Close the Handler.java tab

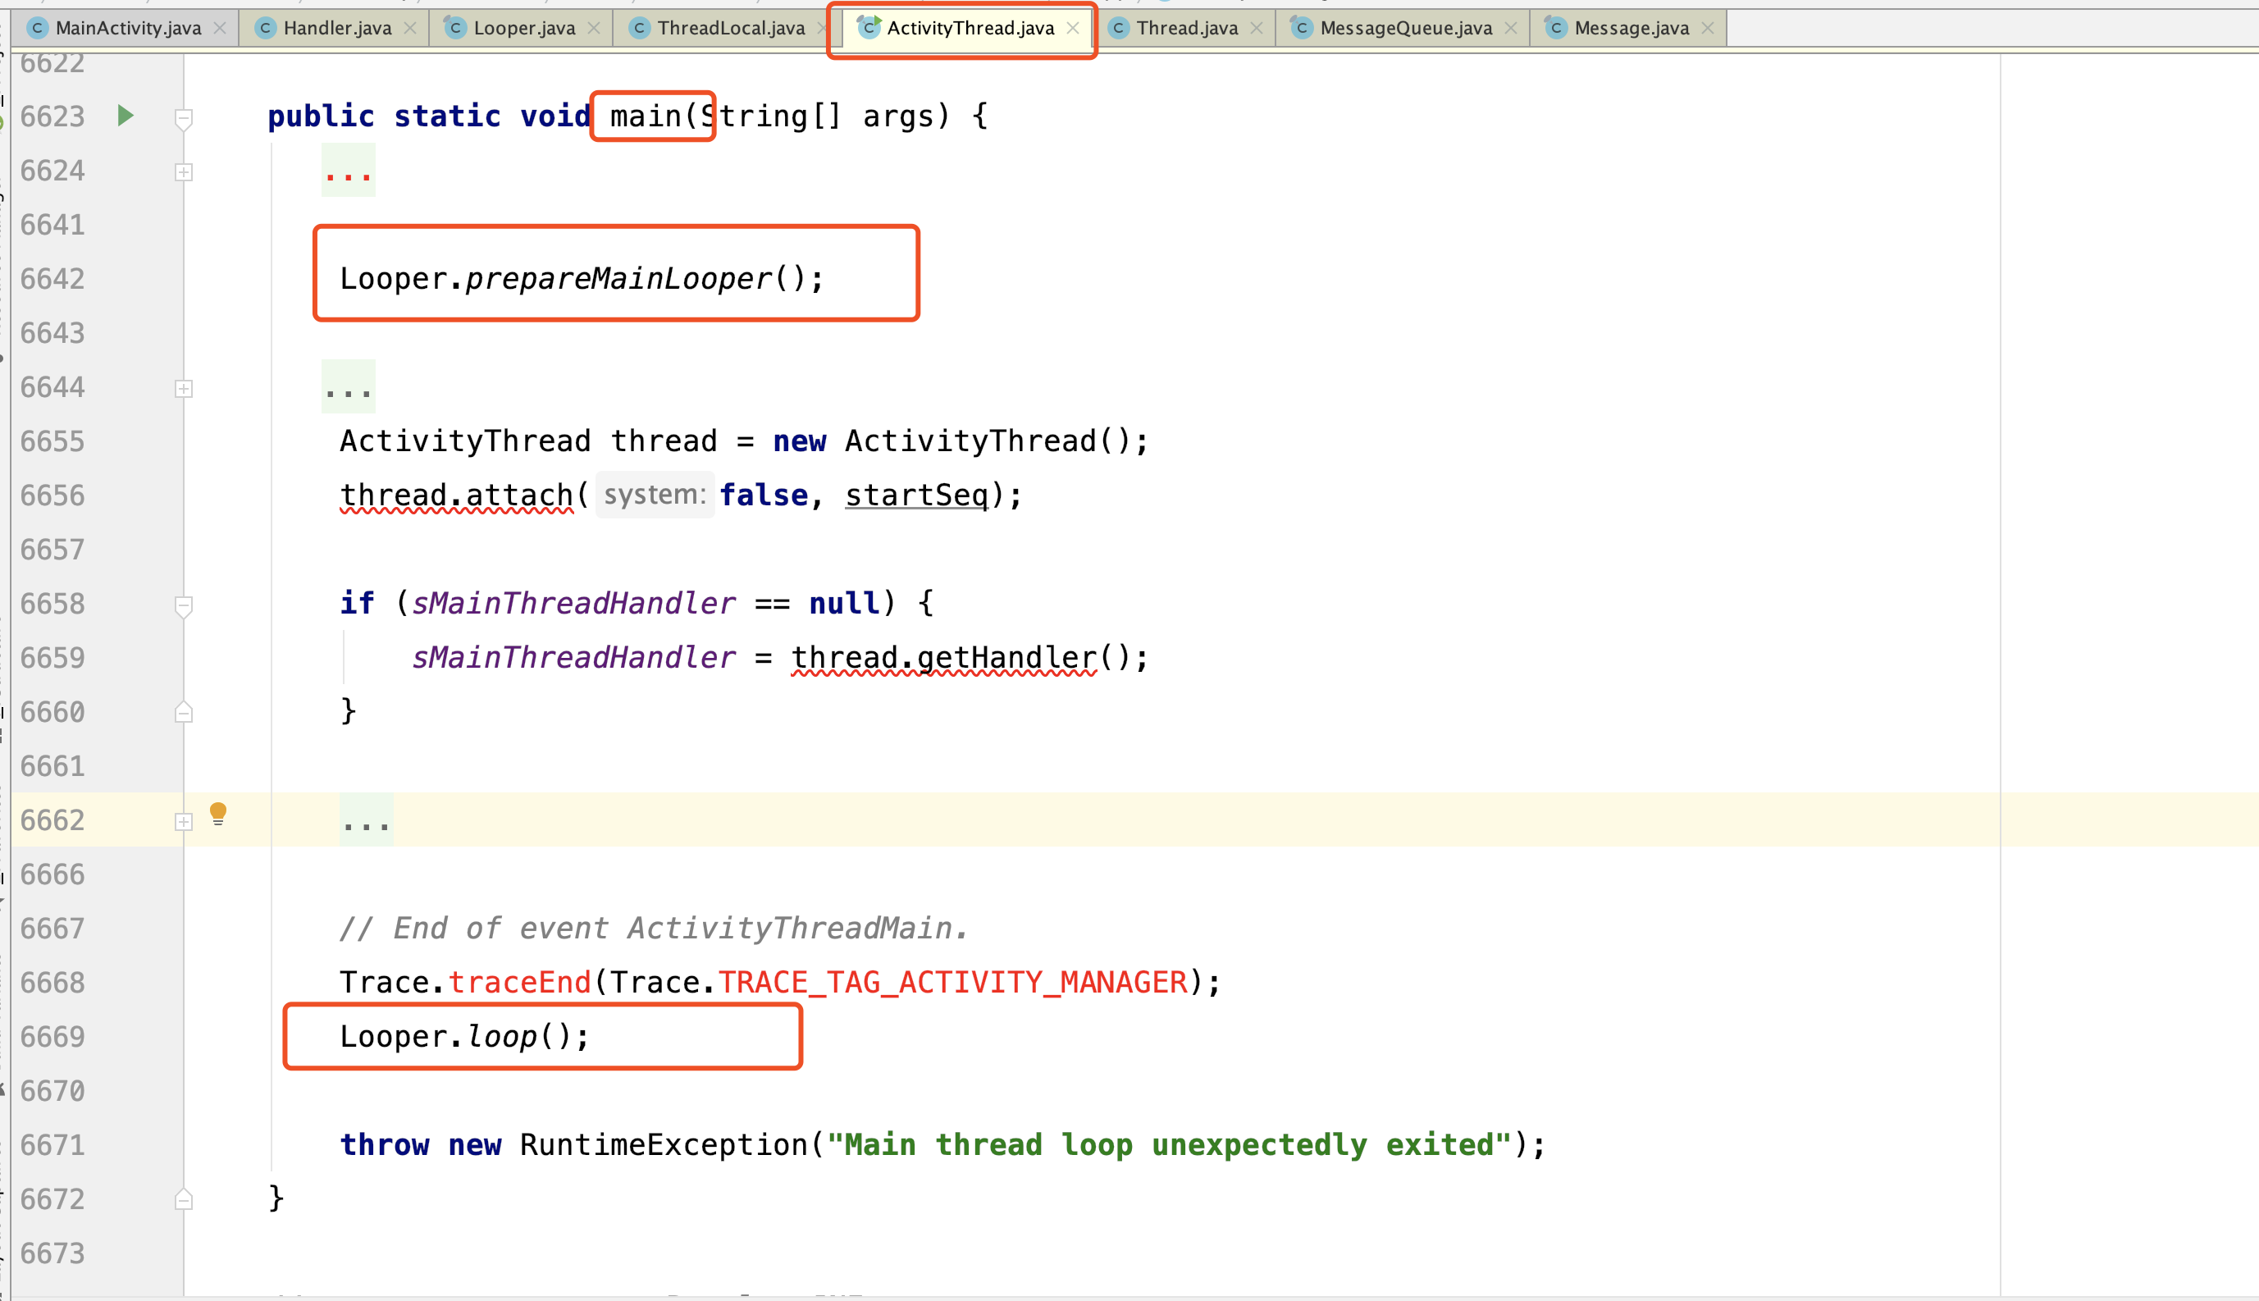410,29
